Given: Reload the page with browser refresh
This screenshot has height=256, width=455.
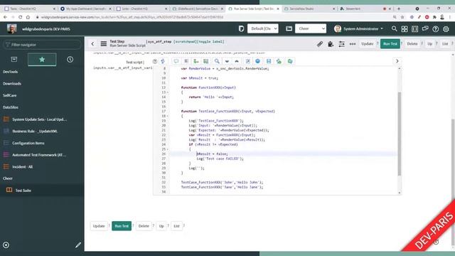Looking at the screenshot, I should pos(21,17).
